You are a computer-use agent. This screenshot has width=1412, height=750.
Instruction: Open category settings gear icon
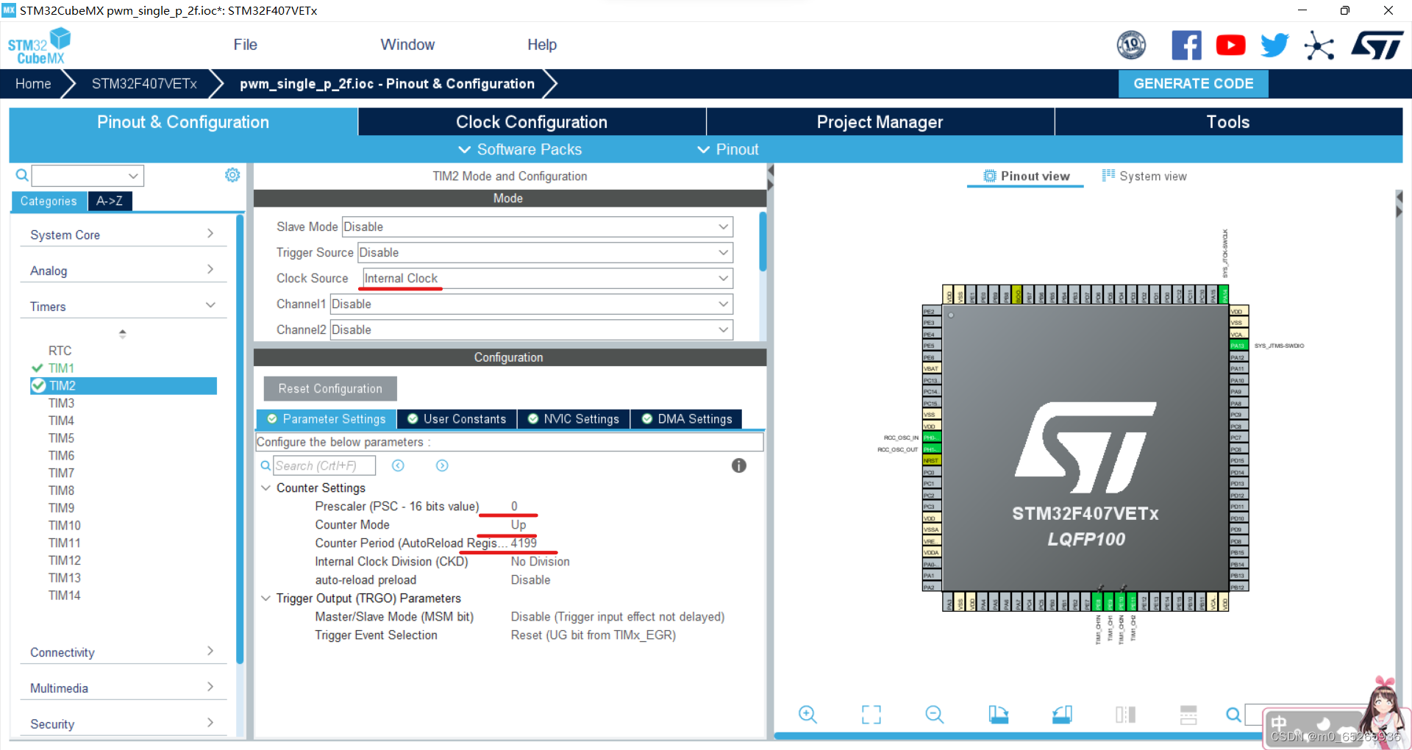tap(232, 175)
